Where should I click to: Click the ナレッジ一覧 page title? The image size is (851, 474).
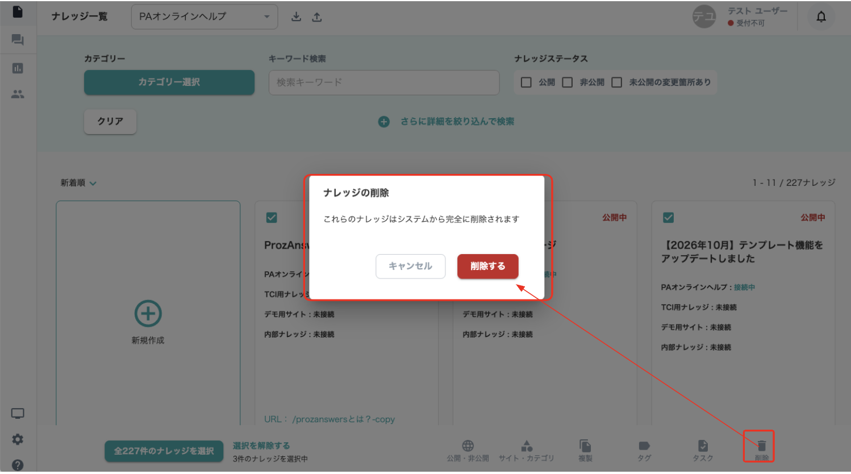(80, 16)
